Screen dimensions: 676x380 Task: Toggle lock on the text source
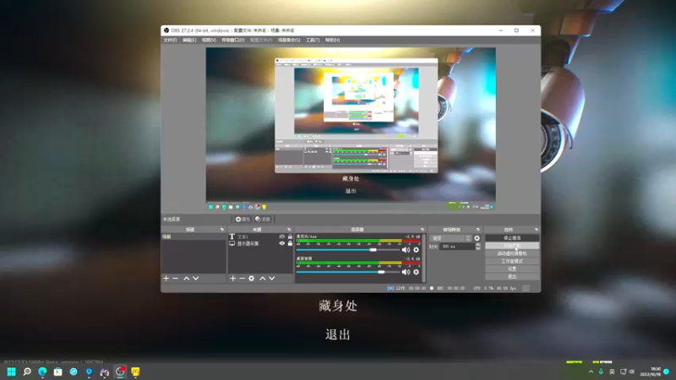[x=290, y=236]
